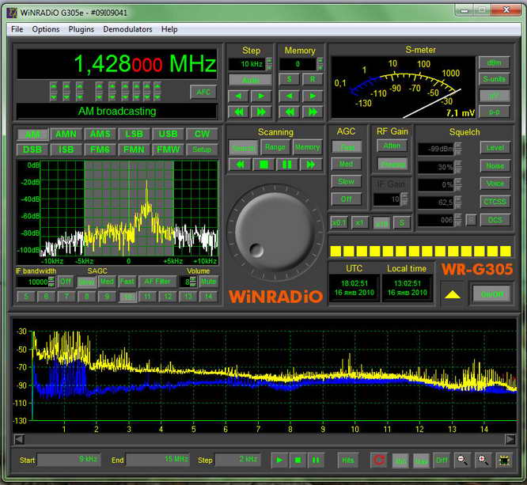The width and height of the screenshot is (527, 485).
Task: Stop scanning in Scanning panel
Action: pos(263,165)
